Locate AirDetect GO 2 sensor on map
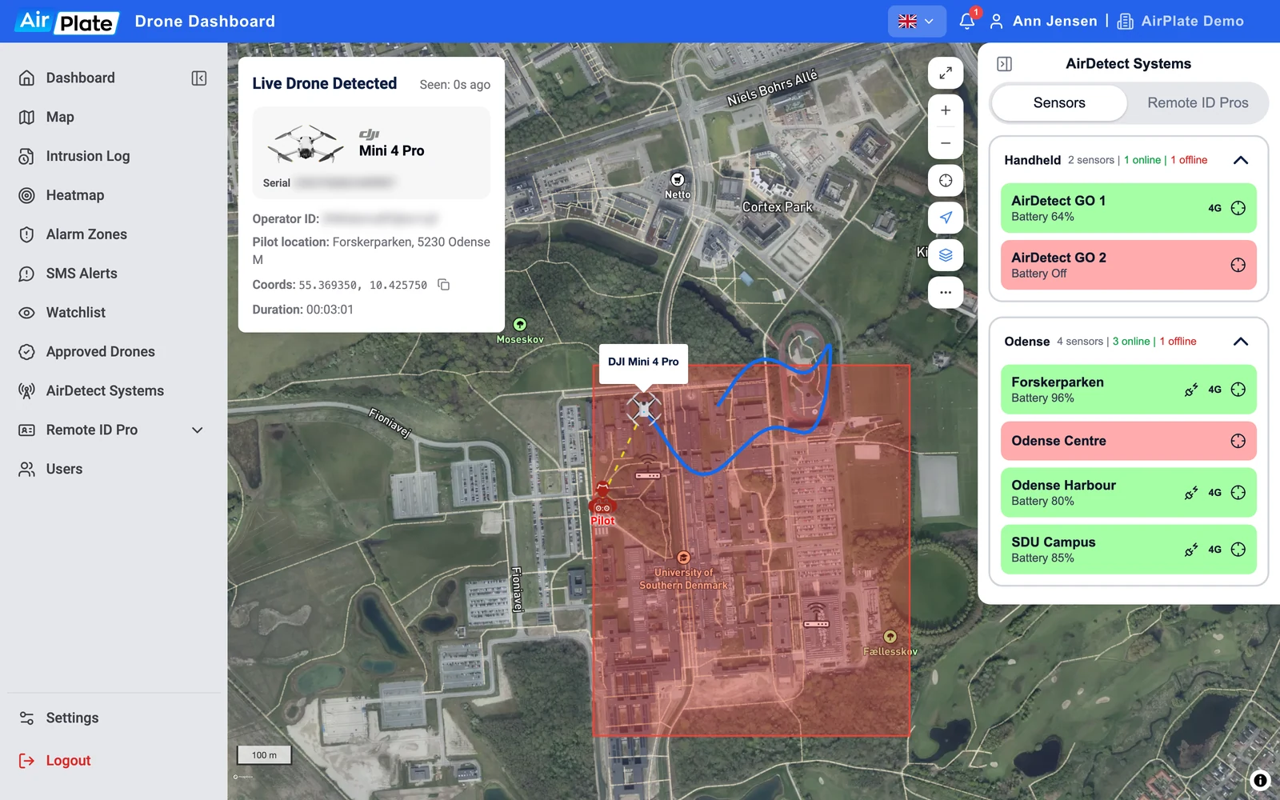This screenshot has height=800, width=1280. pyautogui.click(x=1238, y=265)
